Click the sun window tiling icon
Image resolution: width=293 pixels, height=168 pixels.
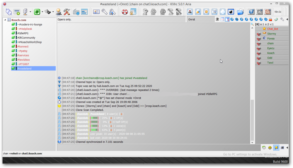[x=206, y=12]
